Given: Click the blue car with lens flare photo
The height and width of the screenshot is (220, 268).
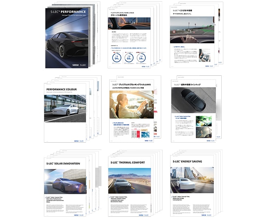Looking at the screenshot, I should 65,182.
